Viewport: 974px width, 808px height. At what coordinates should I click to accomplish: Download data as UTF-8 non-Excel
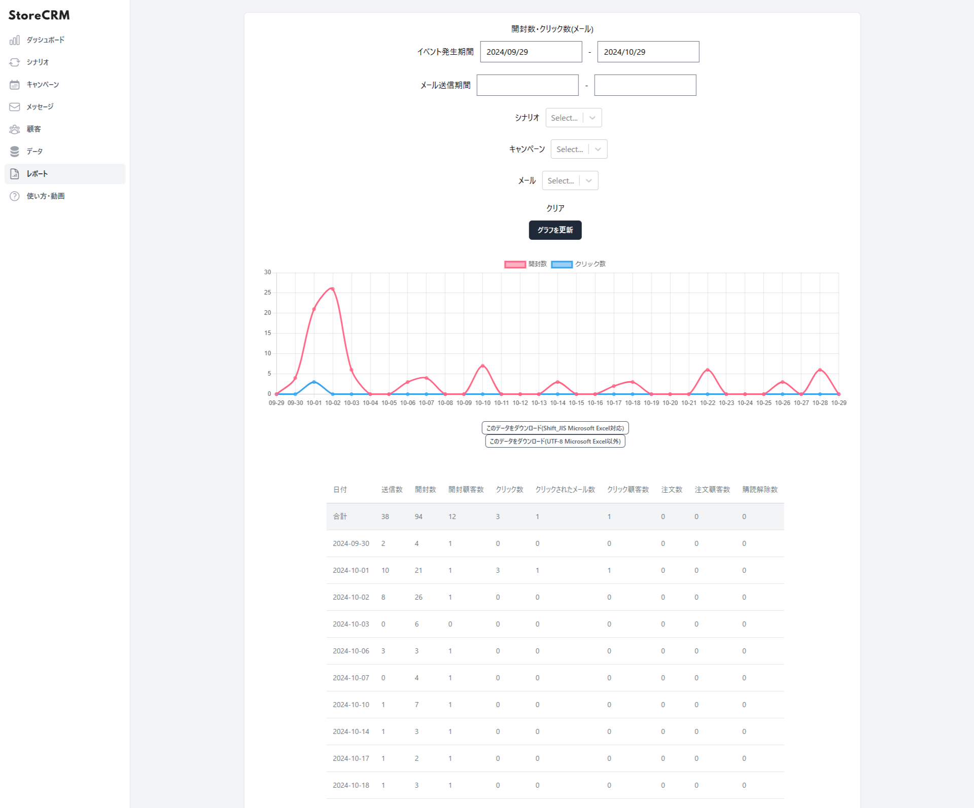coord(555,442)
